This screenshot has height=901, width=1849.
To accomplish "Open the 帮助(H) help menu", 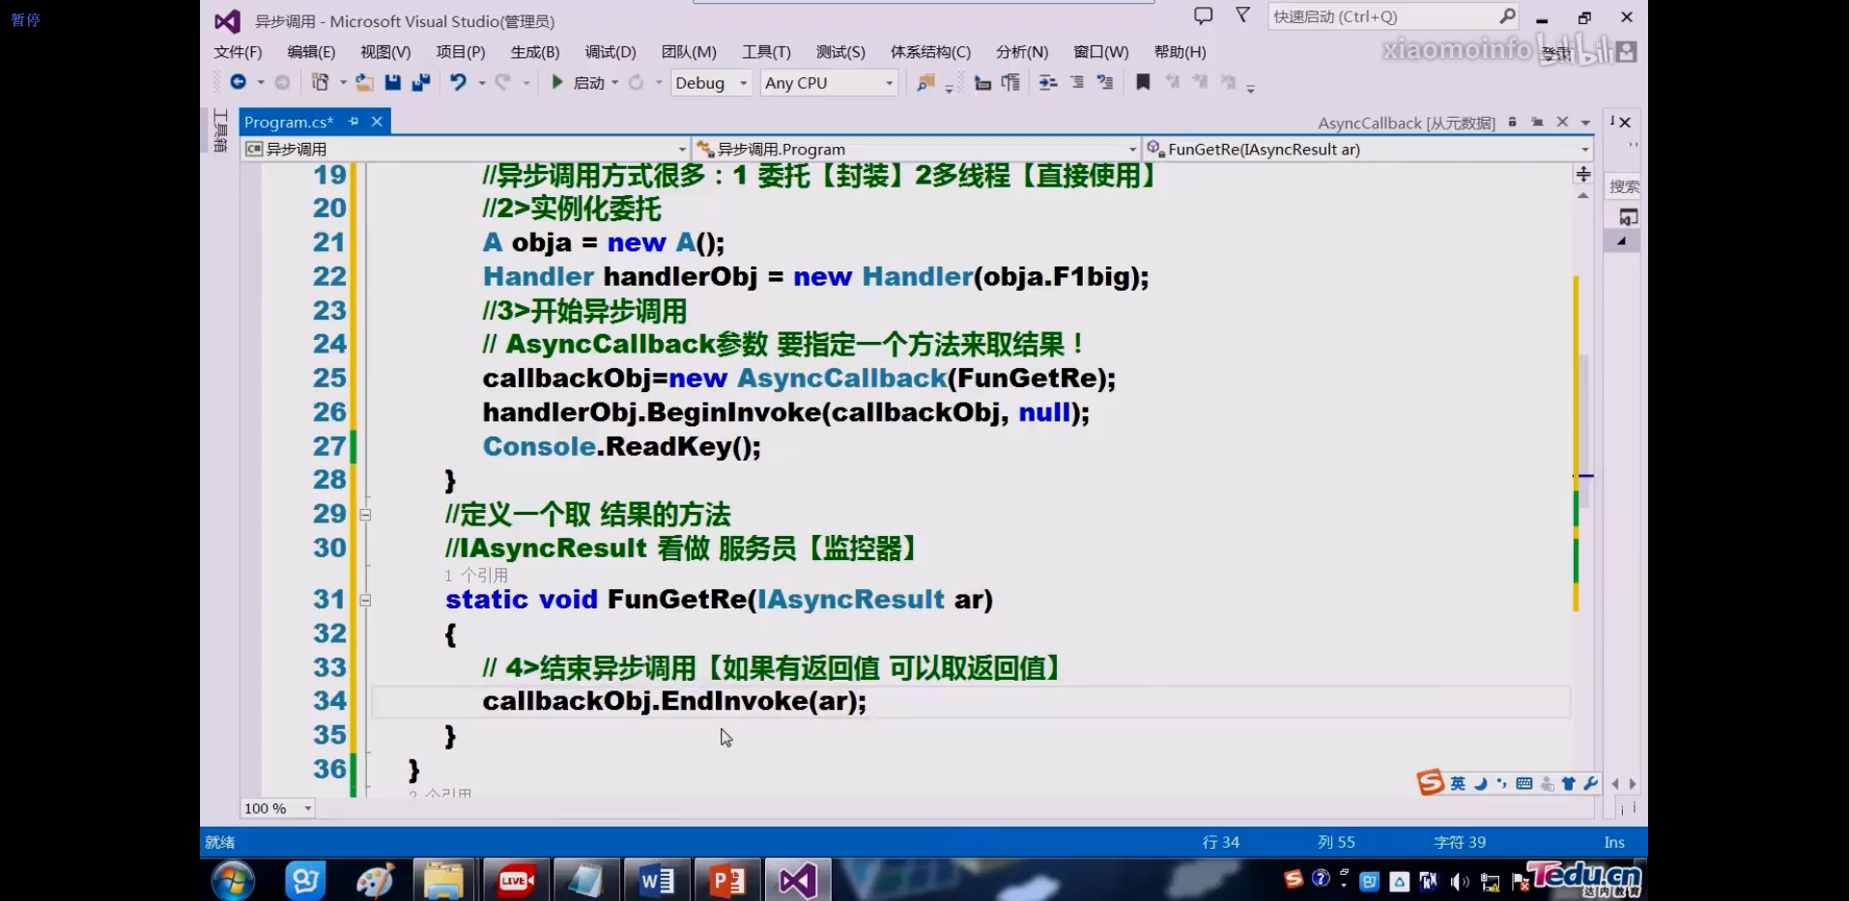I will pos(1180,52).
